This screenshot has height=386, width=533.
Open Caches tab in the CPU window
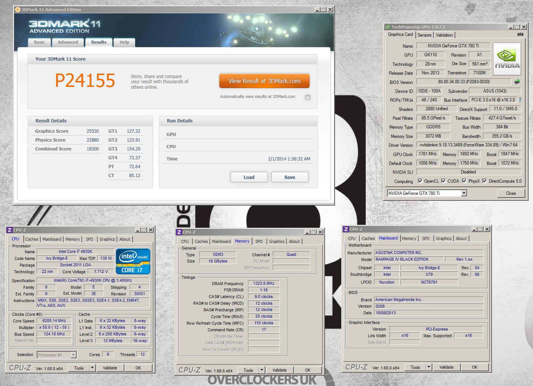click(x=32, y=239)
